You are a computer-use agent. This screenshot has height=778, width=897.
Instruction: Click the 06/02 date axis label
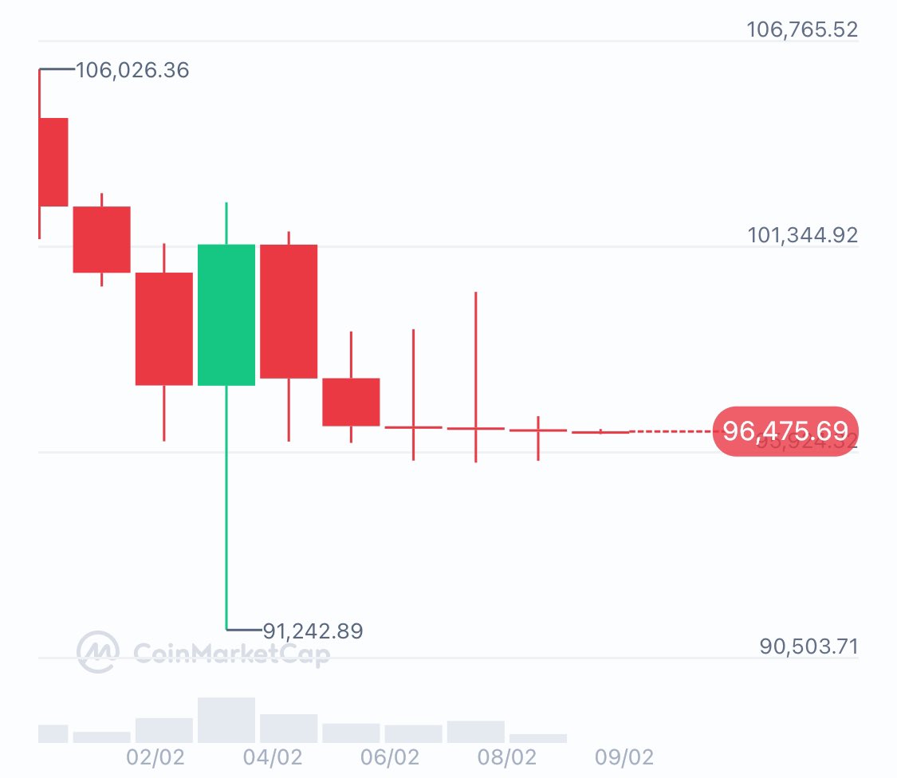pos(390,757)
